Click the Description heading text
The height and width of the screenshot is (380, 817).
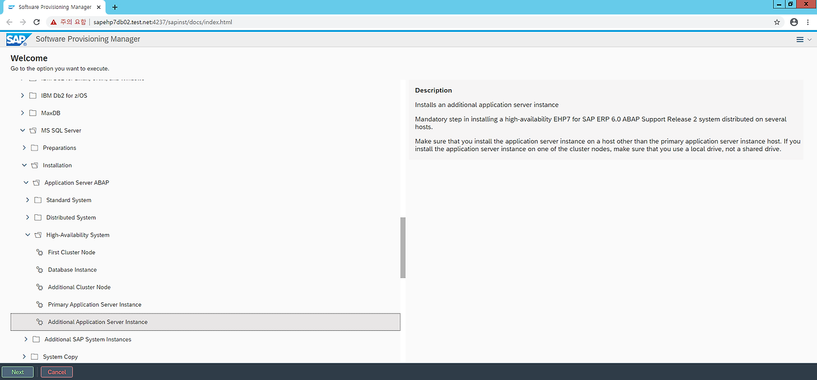point(433,91)
